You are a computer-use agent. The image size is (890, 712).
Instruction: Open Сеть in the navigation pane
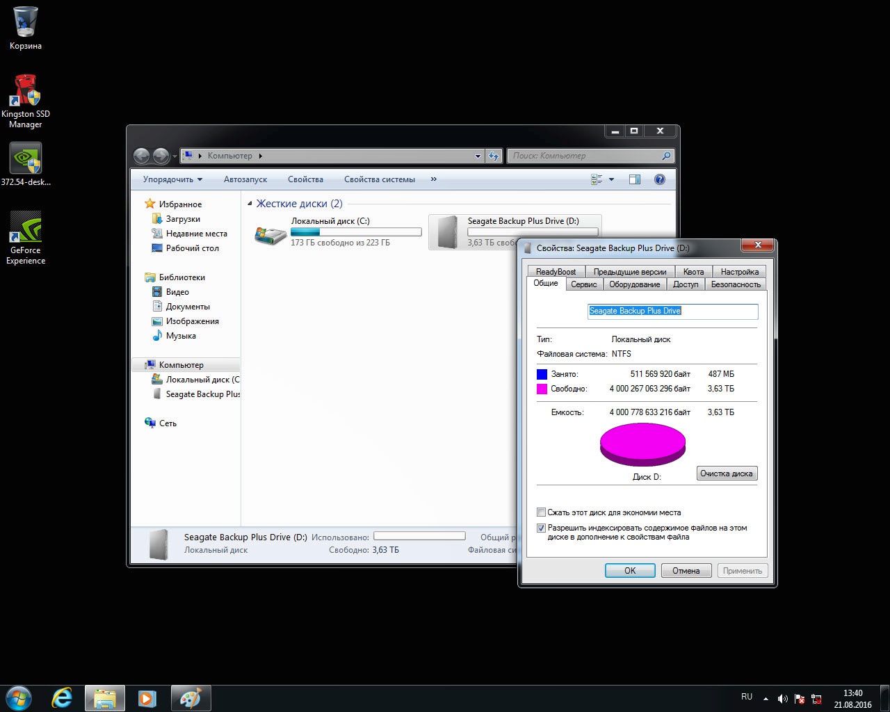pos(168,423)
